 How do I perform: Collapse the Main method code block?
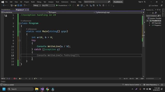point(20,31)
